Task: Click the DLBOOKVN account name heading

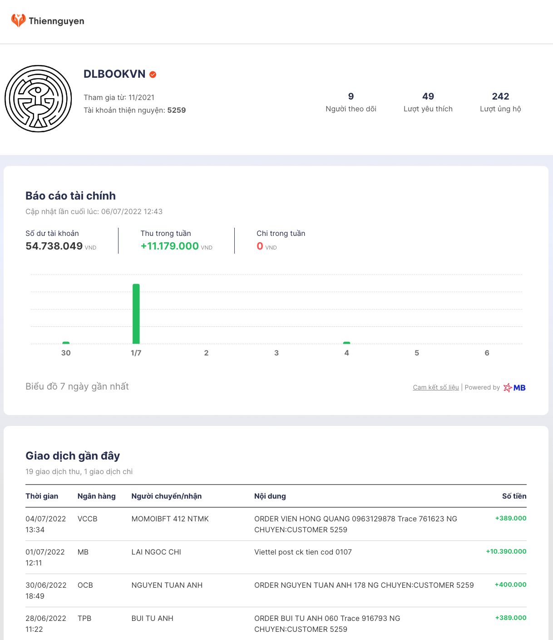Action: click(x=114, y=74)
